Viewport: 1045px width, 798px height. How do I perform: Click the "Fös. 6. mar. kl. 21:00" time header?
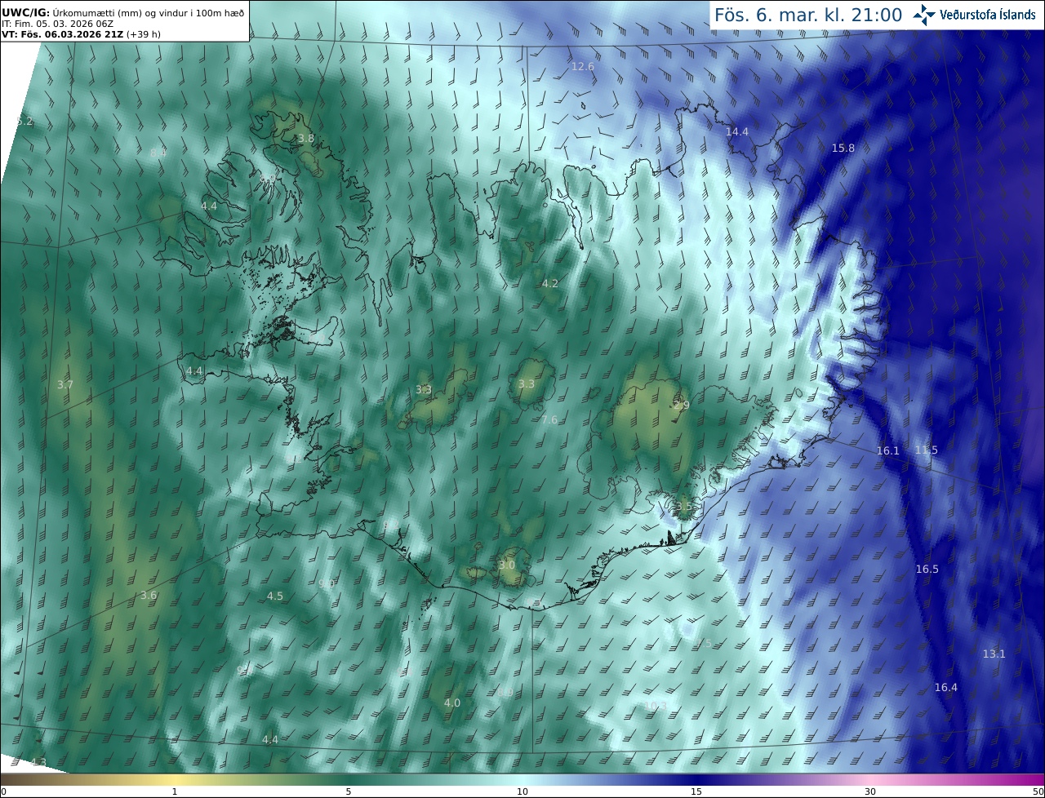pyautogui.click(x=808, y=15)
